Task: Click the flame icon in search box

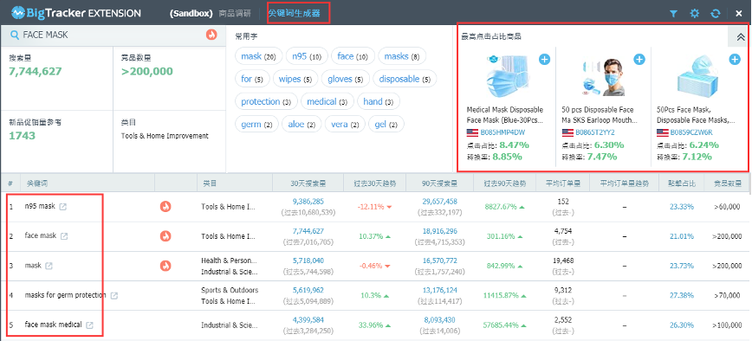Action: pyautogui.click(x=211, y=35)
